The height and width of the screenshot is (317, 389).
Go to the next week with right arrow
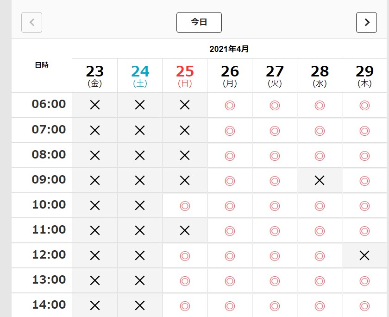[x=366, y=22]
